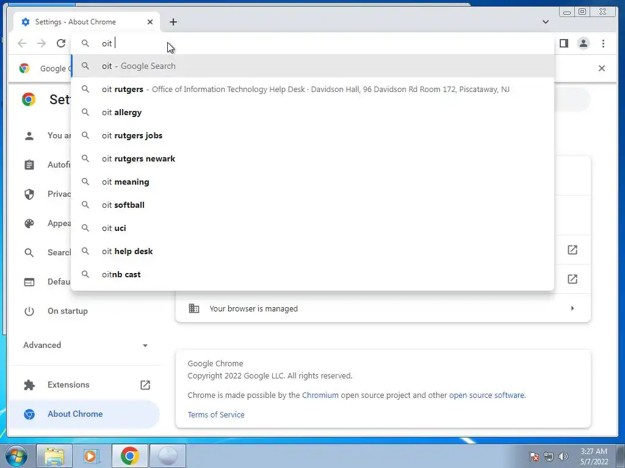Select the 'oit rutgers newark' suggestion
Image resolution: width=625 pixels, height=468 pixels.
coord(312,158)
